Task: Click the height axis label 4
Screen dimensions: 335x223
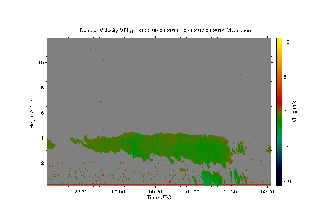Action: click(x=42, y=138)
